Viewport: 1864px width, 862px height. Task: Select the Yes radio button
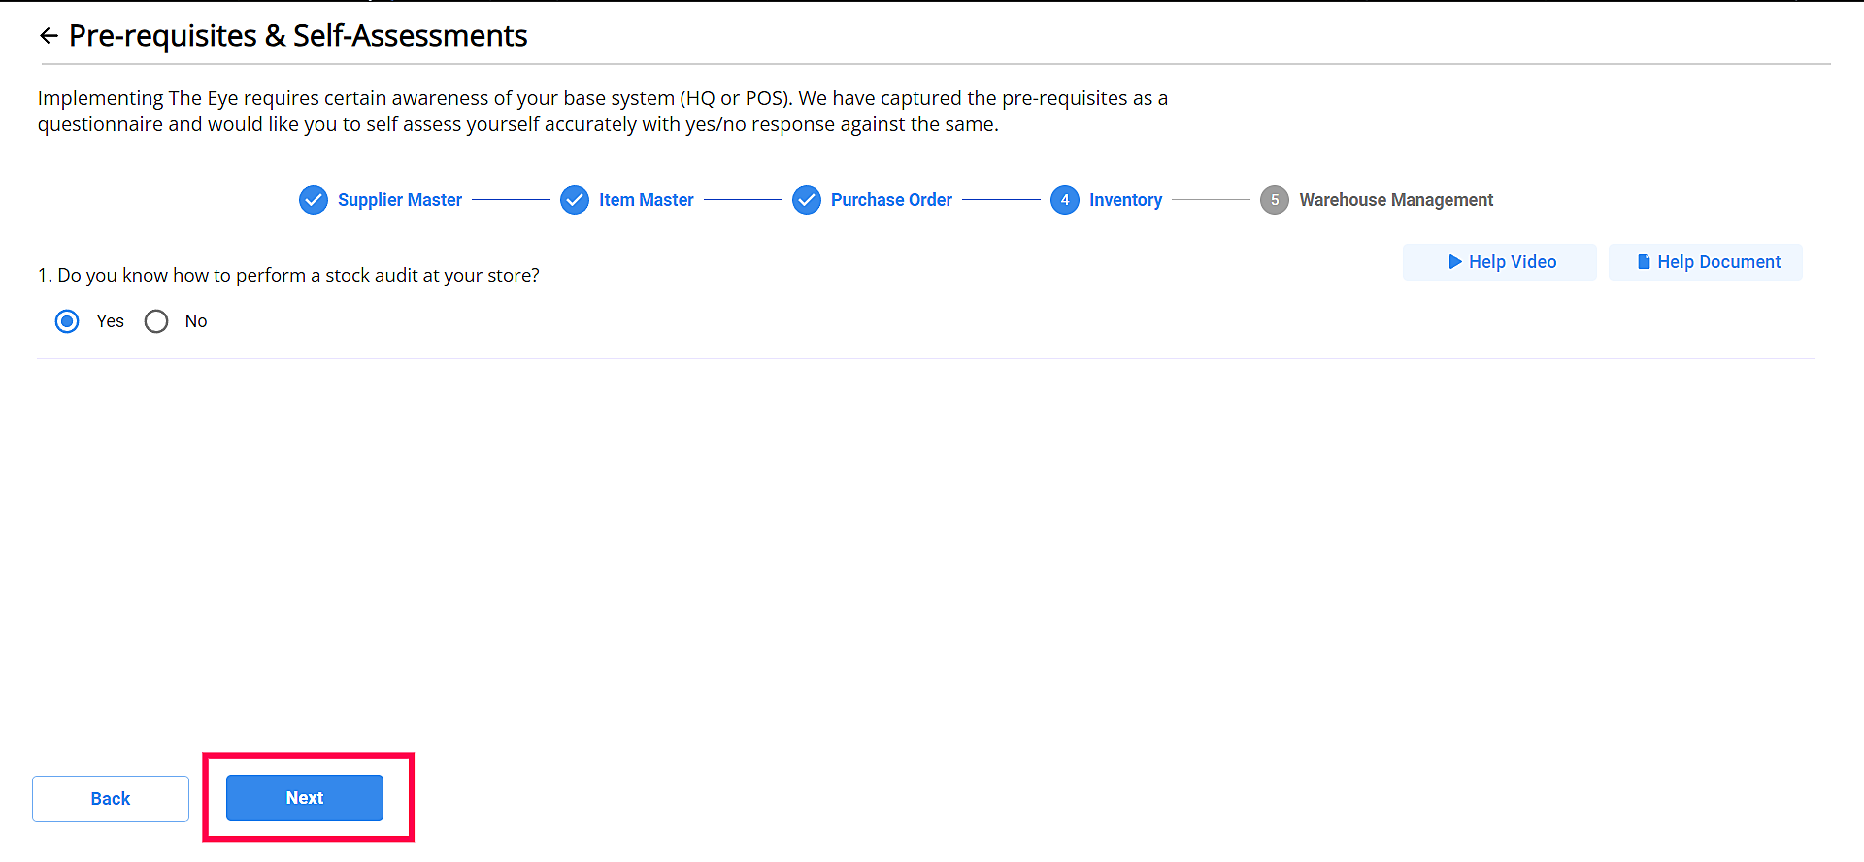[67, 321]
